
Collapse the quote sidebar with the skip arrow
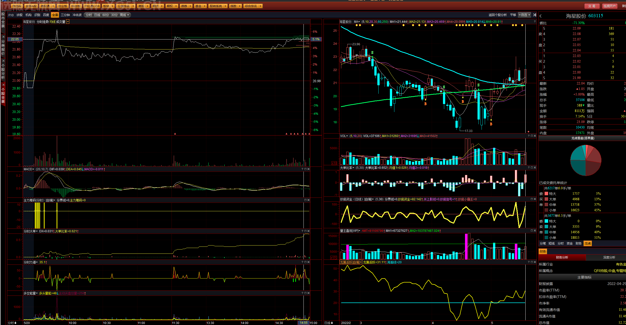pyautogui.click(x=535, y=15)
